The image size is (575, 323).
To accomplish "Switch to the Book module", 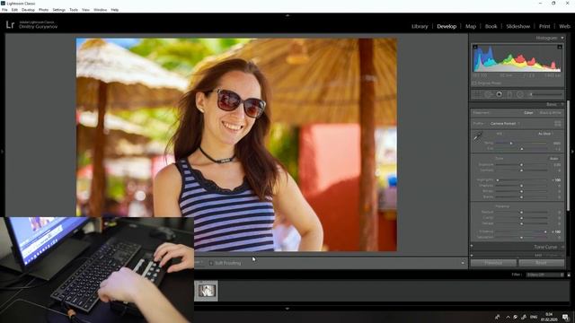I will [x=491, y=26].
